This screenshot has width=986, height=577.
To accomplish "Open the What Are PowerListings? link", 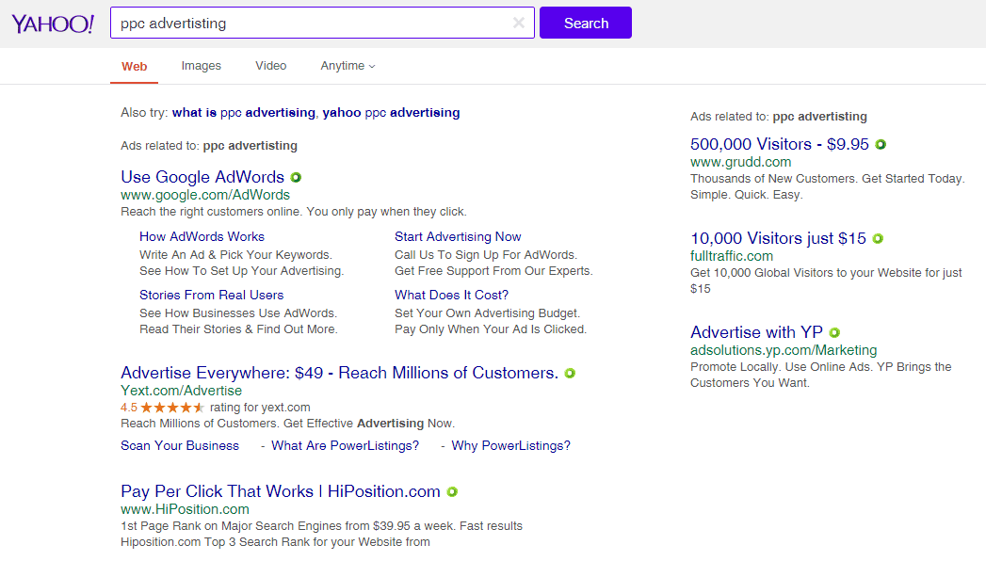I will (x=346, y=445).
